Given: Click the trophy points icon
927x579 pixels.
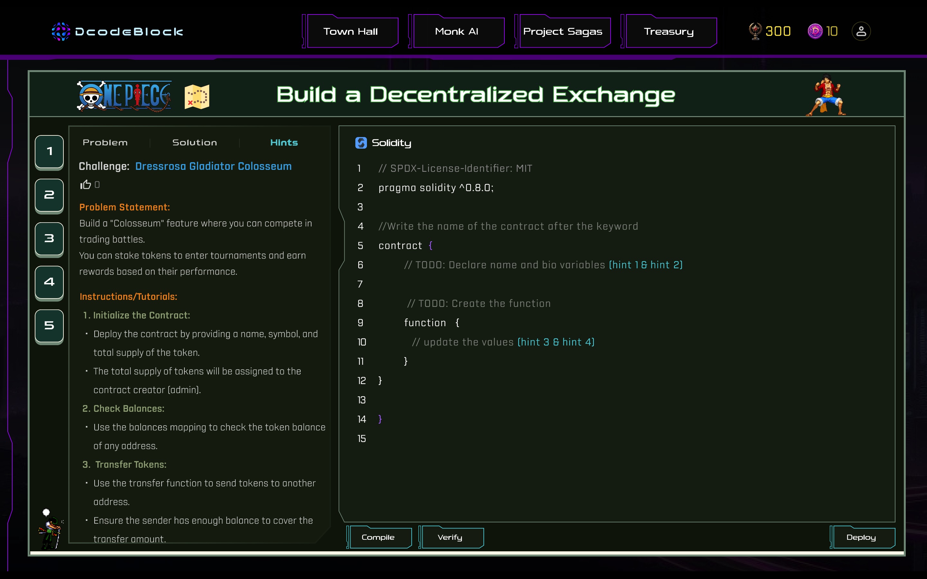Looking at the screenshot, I should [755, 32].
